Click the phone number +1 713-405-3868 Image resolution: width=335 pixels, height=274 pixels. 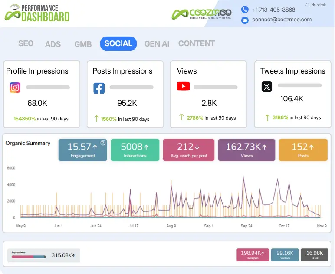[x=274, y=10]
